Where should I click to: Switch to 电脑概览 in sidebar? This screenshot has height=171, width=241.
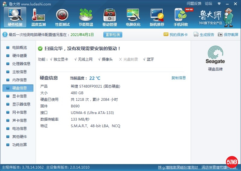click(x=19, y=48)
